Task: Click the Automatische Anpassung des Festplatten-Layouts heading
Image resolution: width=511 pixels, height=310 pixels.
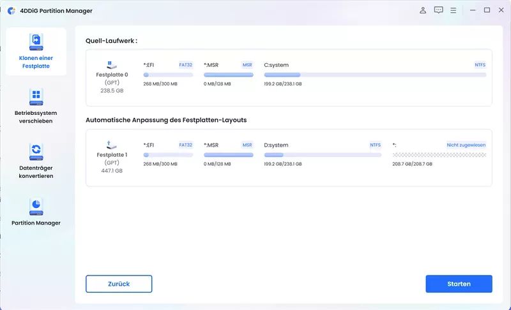Action: (x=166, y=120)
